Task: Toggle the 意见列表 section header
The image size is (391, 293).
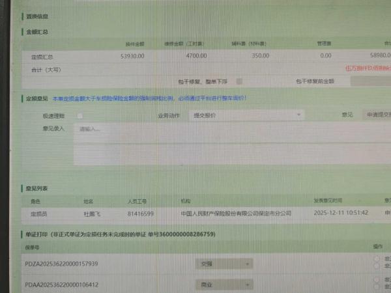Action: pyautogui.click(x=36, y=188)
